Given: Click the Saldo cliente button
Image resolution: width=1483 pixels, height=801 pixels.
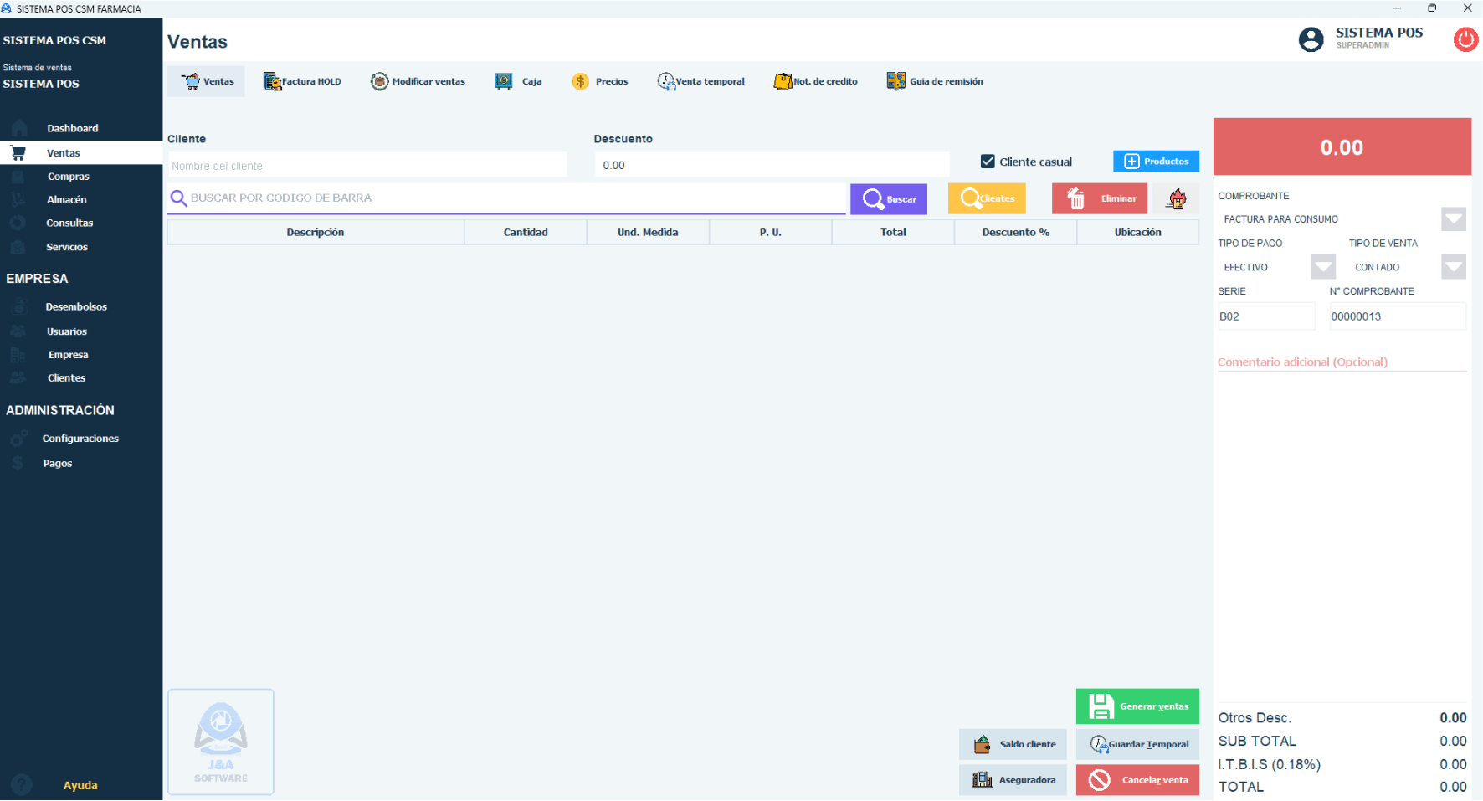Looking at the screenshot, I should (1013, 744).
